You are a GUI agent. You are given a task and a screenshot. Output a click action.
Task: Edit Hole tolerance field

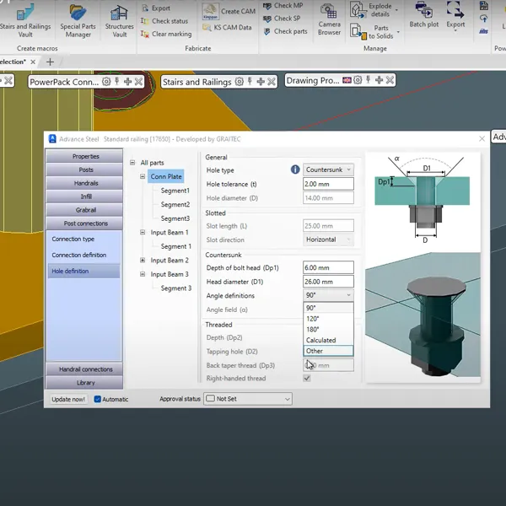pyautogui.click(x=328, y=184)
